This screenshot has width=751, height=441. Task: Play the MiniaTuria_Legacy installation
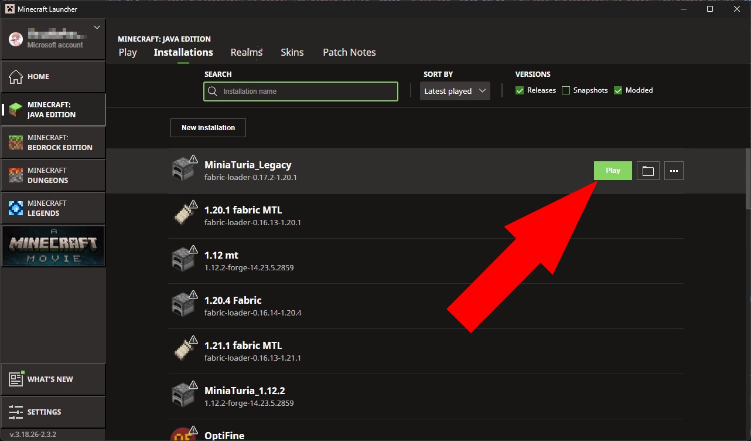tap(613, 171)
